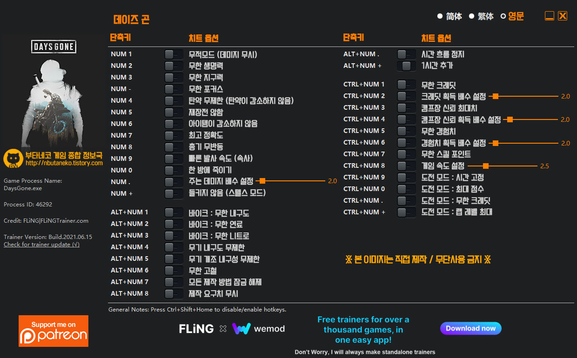Viewport: 577px width, 358px height.
Task: Enable NUM 0 한 방에 죽이기
Action: tap(174, 171)
